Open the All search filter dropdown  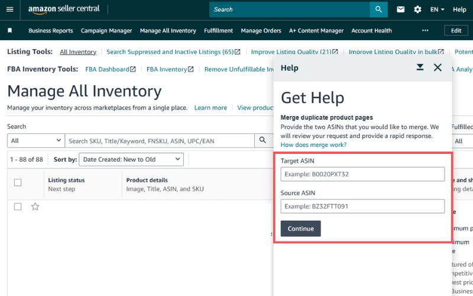tap(36, 140)
